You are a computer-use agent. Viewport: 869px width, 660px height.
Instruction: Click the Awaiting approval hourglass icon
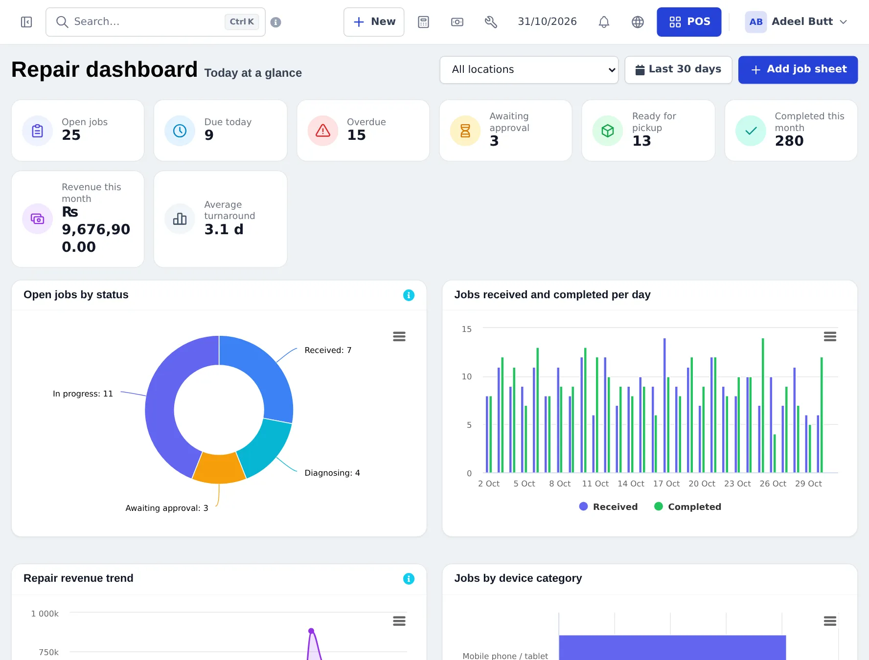(465, 131)
